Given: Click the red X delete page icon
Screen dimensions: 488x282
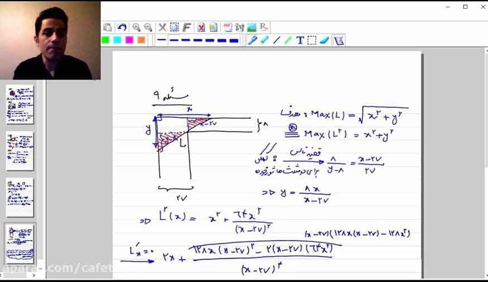Looking at the screenshot, I should (201, 27).
